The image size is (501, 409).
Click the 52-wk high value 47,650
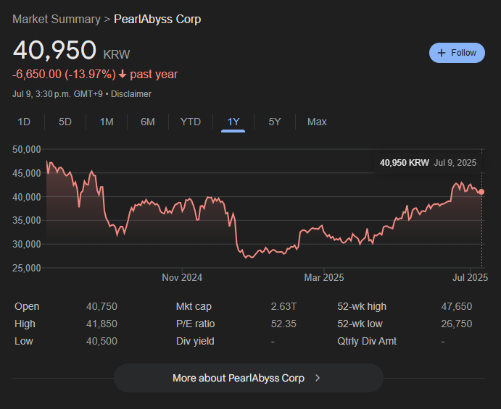coord(457,307)
